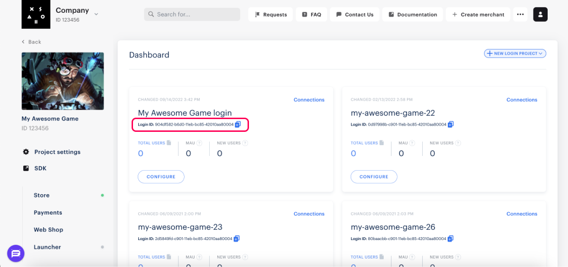
Task: Click the Create merchant button
Action: 478,15
